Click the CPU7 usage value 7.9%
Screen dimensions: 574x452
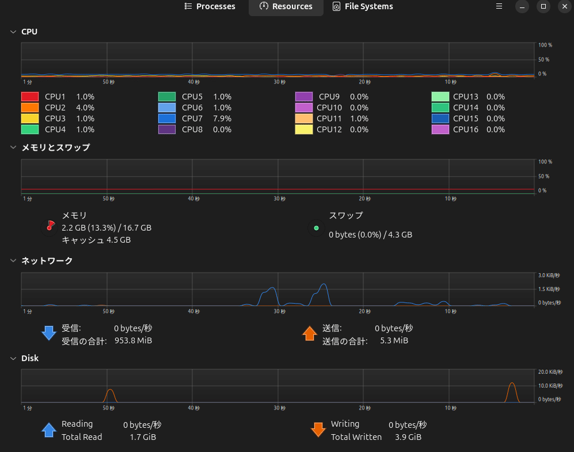222,118
